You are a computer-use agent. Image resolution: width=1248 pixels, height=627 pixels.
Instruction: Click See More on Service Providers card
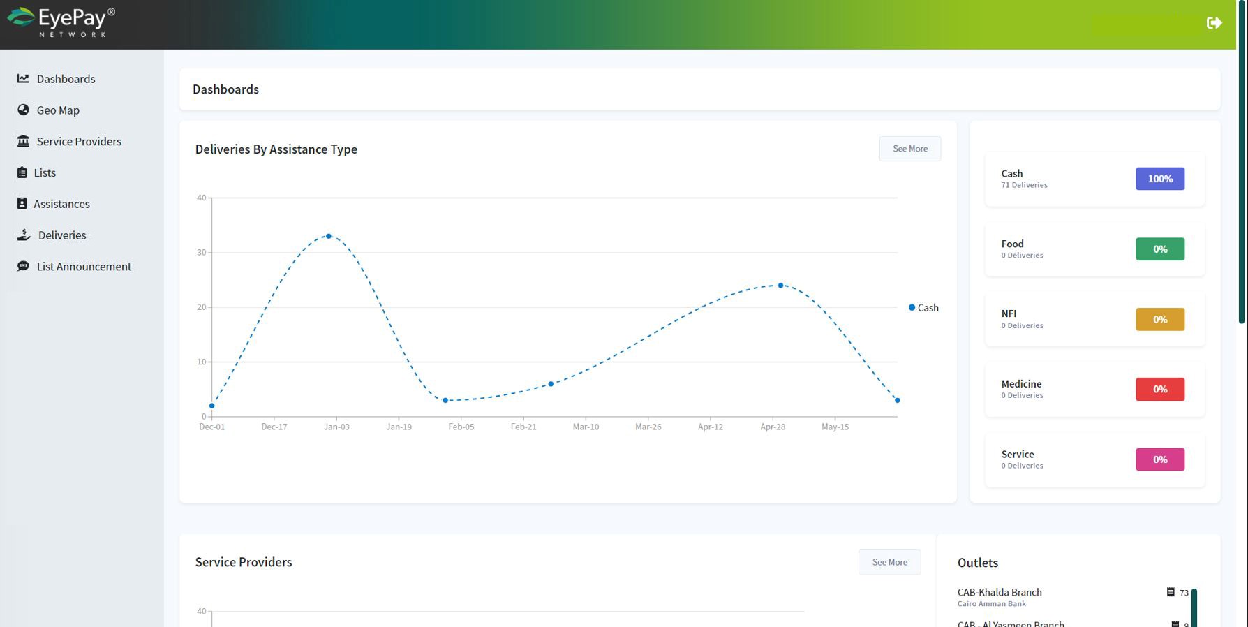pos(890,562)
